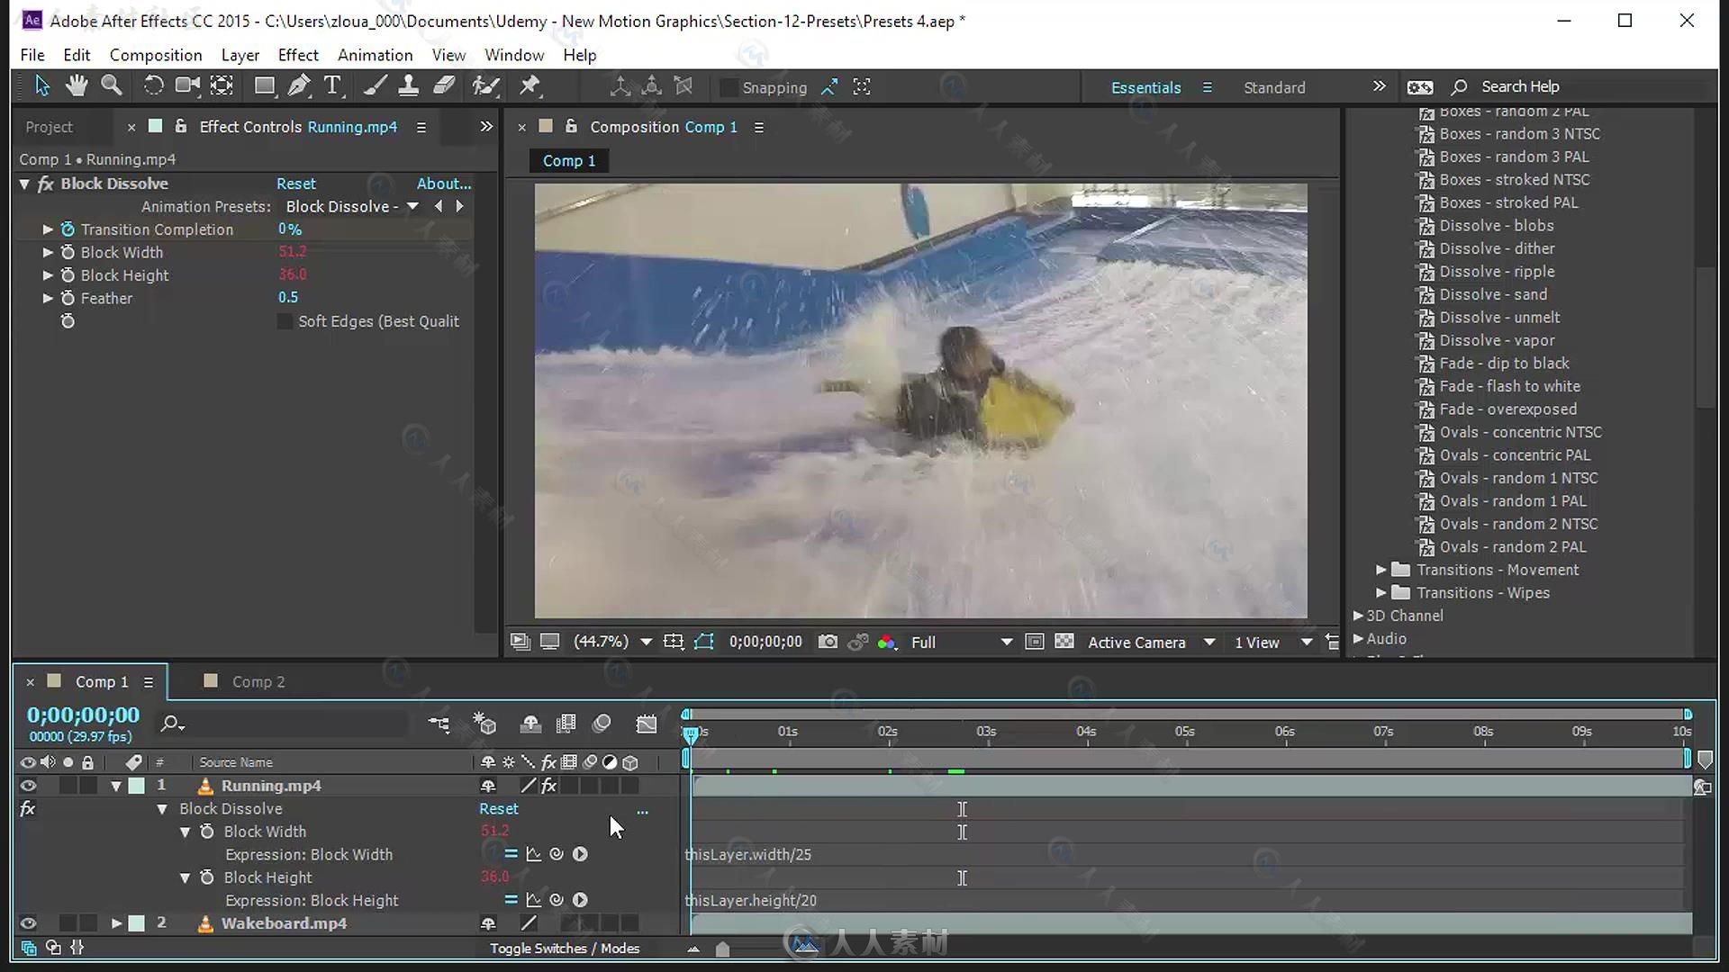The height and width of the screenshot is (972, 1729).
Task: Expand the Transition Completion property
Action: tap(48, 229)
